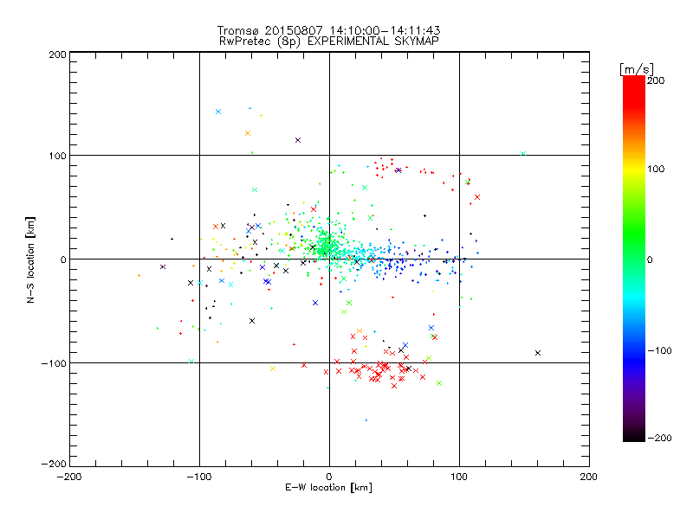This screenshot has height=519, width=693.
Task: Click the 'E-W location [km]' axis label
Action: pyautogui.click(x=328, y=487)
